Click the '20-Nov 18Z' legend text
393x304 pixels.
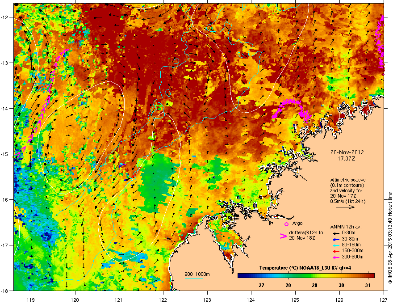302,238
